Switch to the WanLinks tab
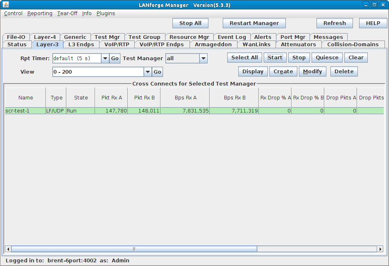Screen dimensions: 389x266 point(256,44)
